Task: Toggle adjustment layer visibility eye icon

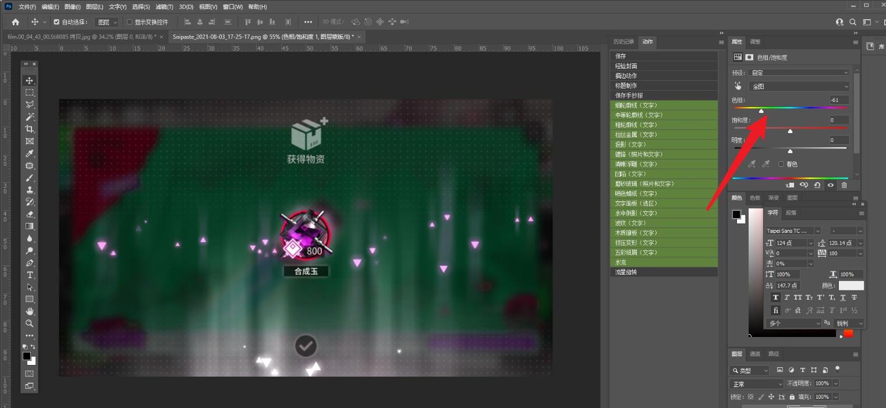Action: tap(831, 185)
